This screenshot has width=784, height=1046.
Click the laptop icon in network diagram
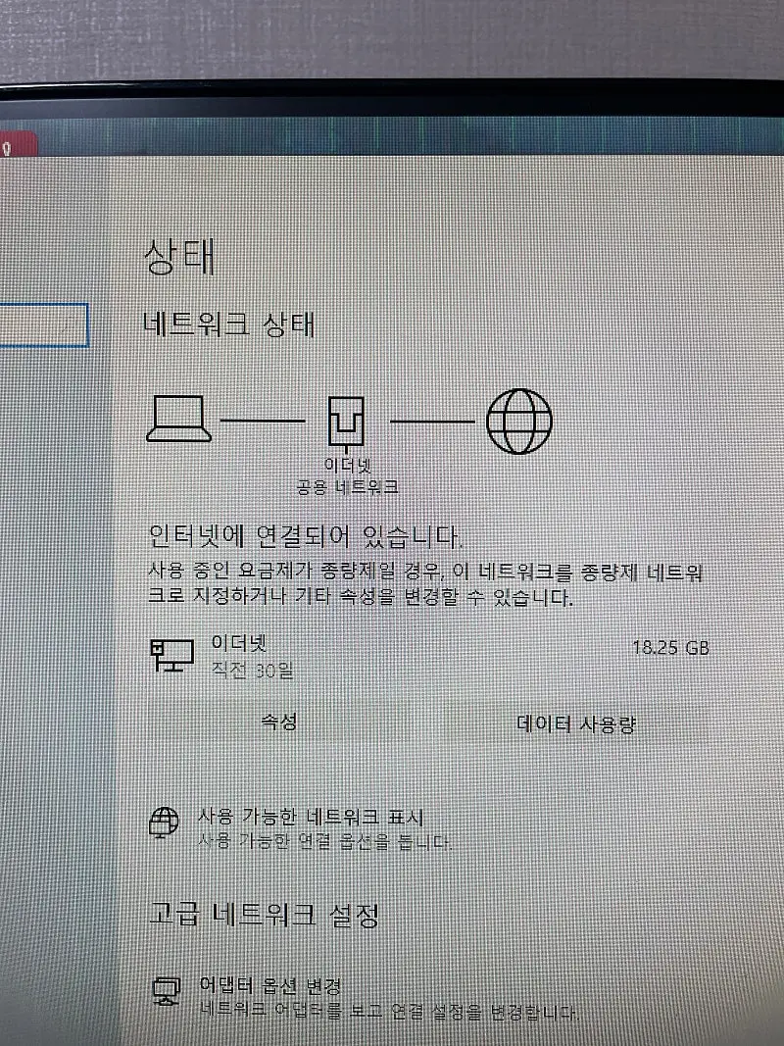(x=178, y=421)
